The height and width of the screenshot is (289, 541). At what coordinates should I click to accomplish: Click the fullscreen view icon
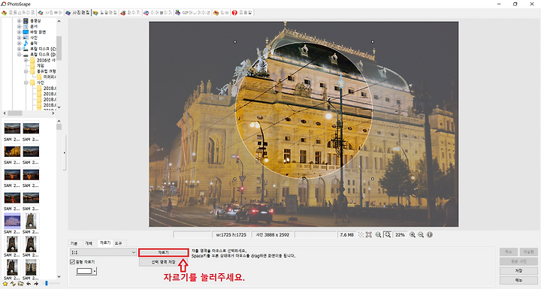coord(369,234)
